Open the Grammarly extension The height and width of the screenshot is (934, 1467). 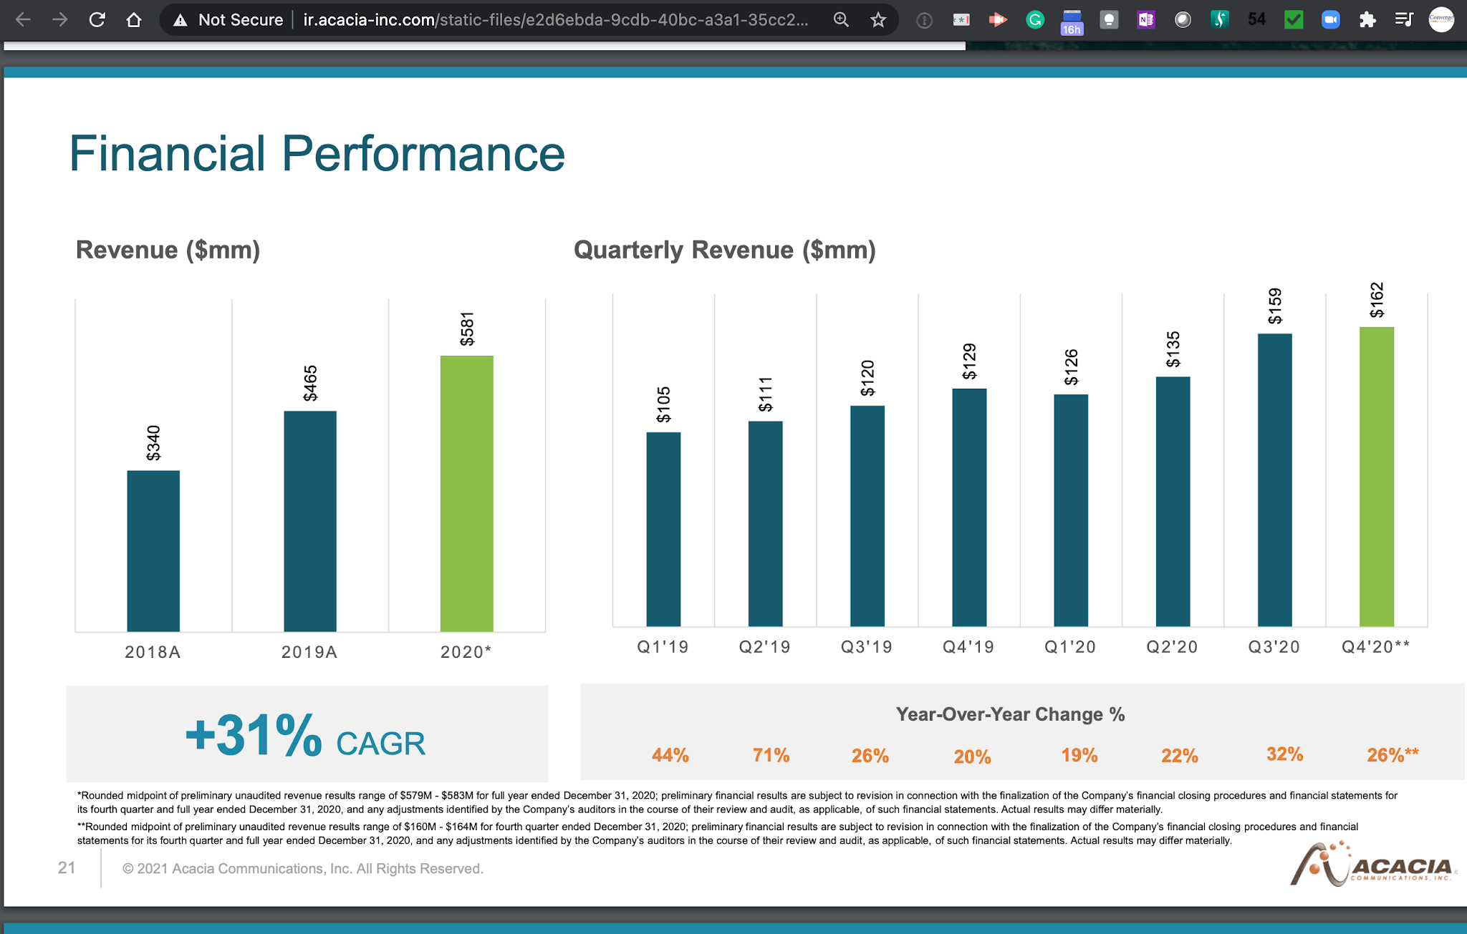click(x=1035, y=19)
